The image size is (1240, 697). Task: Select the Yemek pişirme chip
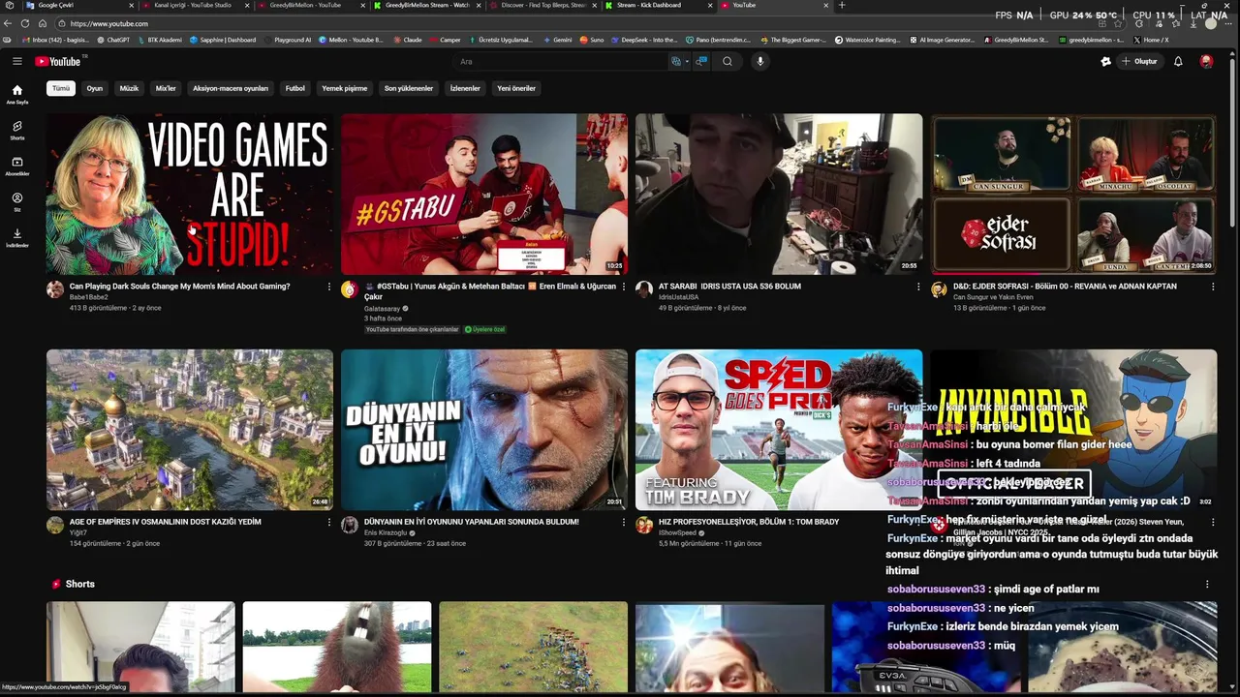[345, 88]
